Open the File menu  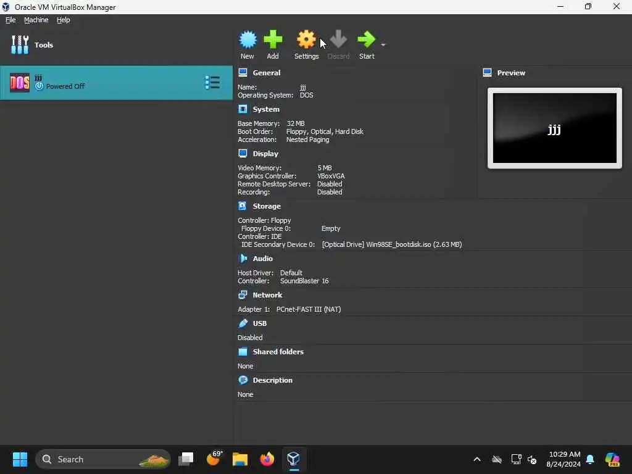[10, 20]
